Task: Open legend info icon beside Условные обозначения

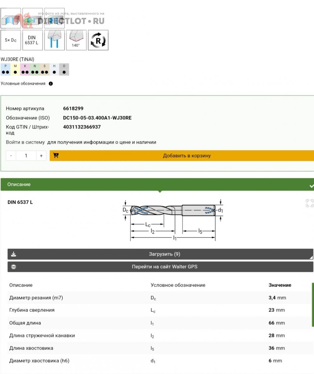Action: tap(51, 84)
